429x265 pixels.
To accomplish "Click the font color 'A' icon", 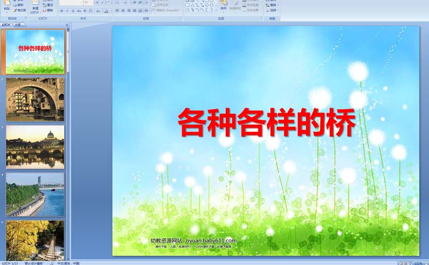I will coord(106,10).
